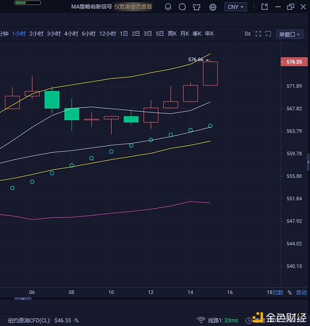Viewport: 310px width, 326px height.
Task: Select the 2小时 timeframe
Action: 36,34
